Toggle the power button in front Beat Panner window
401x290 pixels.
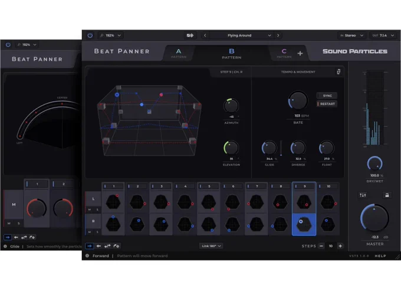point(90,35)
